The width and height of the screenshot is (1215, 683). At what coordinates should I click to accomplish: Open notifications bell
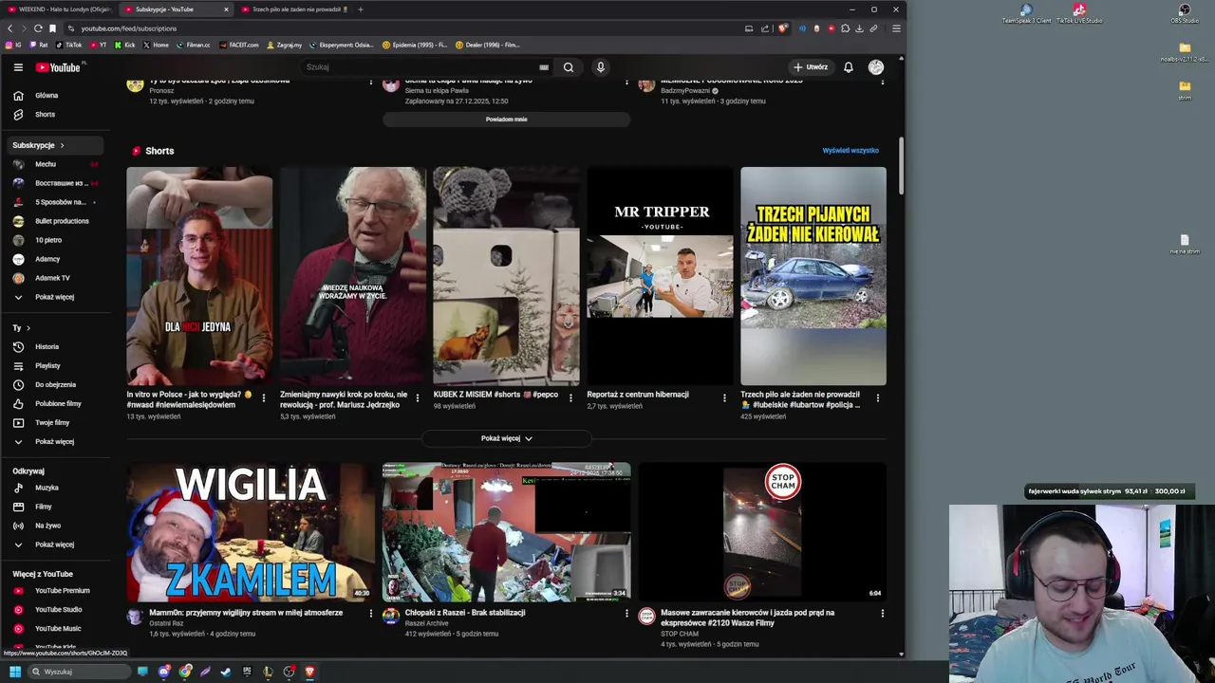point(849,67)
